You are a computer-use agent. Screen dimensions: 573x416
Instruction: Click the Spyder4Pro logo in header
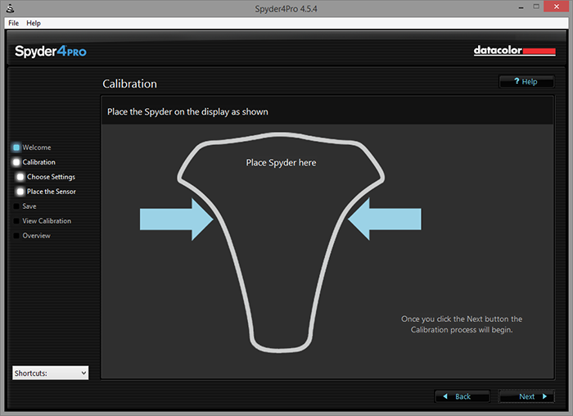pyautogui.click(x=50, y=52)
